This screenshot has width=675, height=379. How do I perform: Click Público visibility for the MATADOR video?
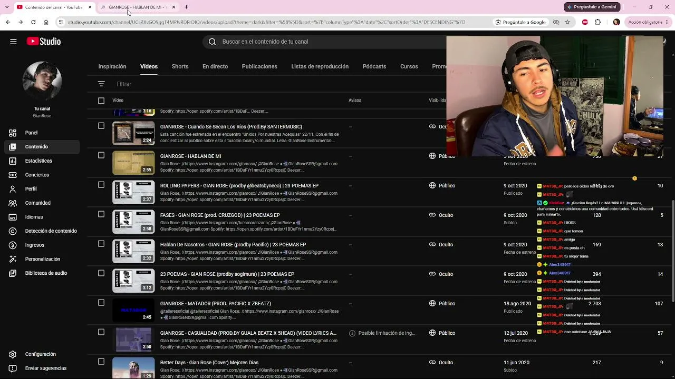pos(442,304)
